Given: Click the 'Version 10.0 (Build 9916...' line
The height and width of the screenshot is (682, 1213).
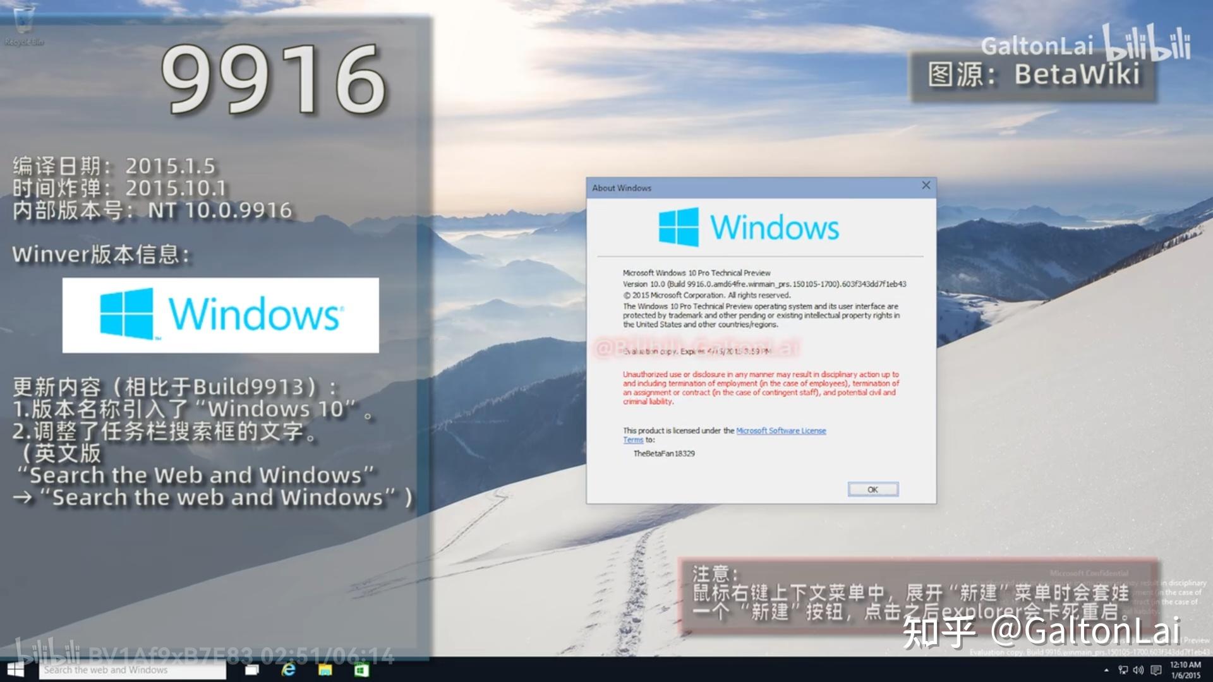Looking at the screenshot, I should (x=764, y=284).
